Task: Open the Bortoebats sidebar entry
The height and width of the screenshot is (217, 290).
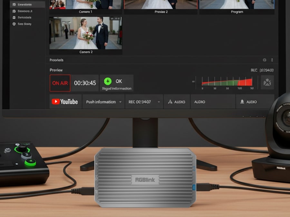Action: [x=28, y=17]
